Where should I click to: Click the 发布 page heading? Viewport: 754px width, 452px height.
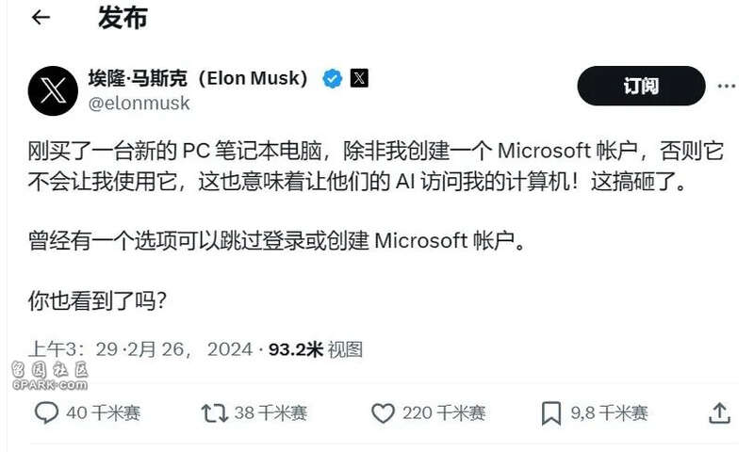pyautogui.click(x=123, y=18)
